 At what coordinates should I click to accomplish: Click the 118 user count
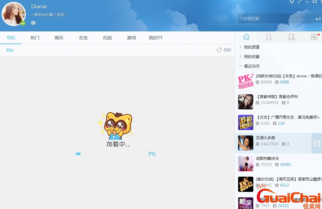281,123
